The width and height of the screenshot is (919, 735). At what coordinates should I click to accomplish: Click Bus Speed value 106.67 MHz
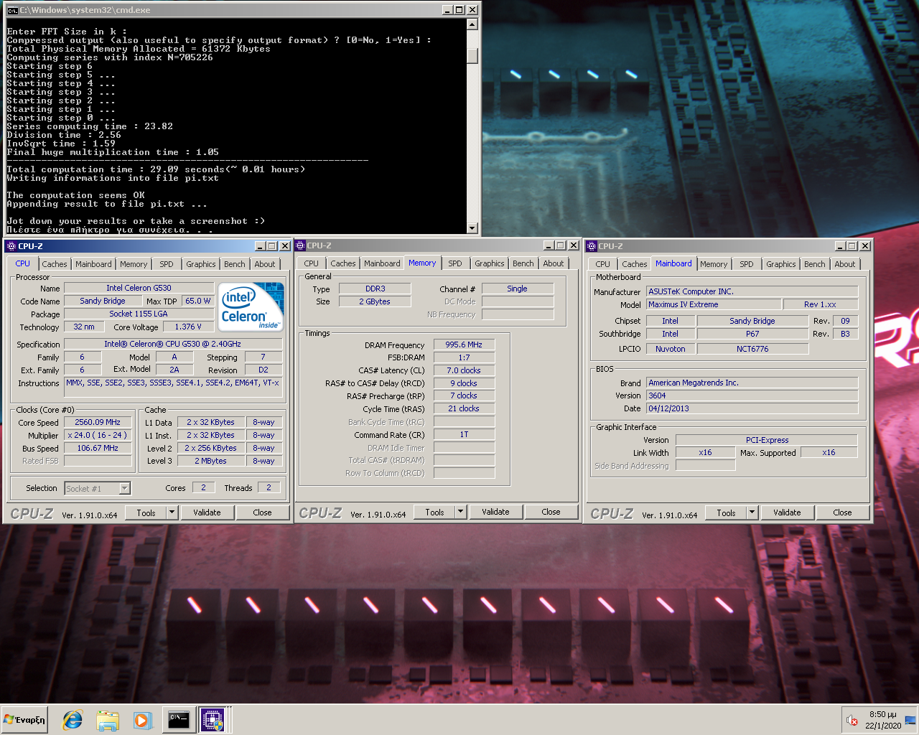pos(98,448)
